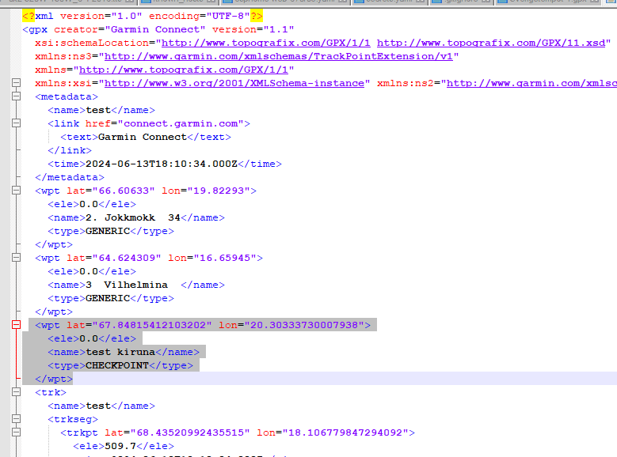Collapse the trk element fold marker
Screen dimensions: 617x457
click(16, 392)
